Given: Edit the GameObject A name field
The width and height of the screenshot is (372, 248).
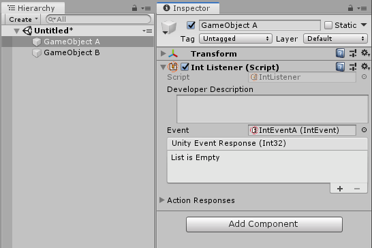Looking at the screenshot, I should pyautogui.click(x=260, y=25).
